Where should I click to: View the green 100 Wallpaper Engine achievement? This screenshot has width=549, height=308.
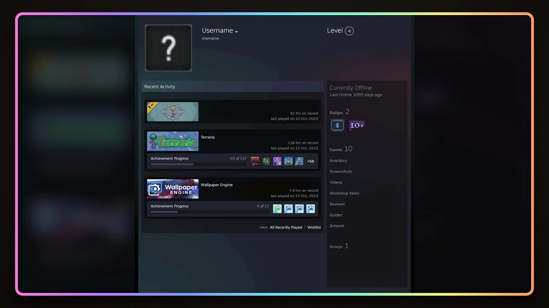point(277,209)
